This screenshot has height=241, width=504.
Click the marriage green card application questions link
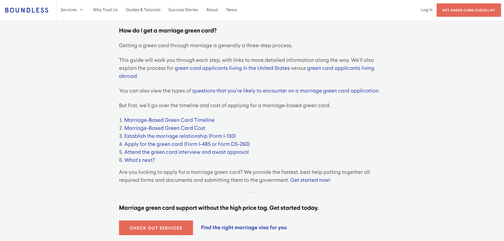285,90
